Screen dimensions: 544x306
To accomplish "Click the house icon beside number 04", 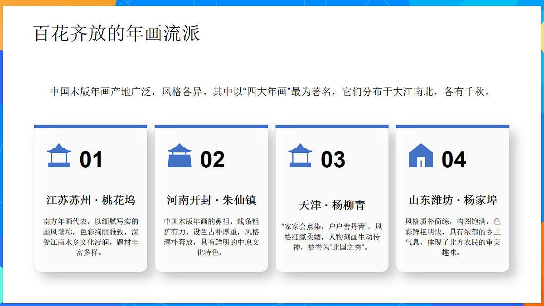I will click(x=421, y=155).
